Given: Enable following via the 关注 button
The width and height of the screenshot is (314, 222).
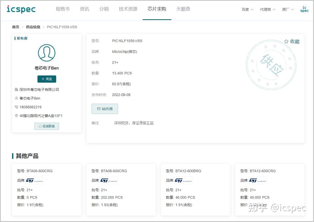Looking at the screenshot, I should pos(47,79).
